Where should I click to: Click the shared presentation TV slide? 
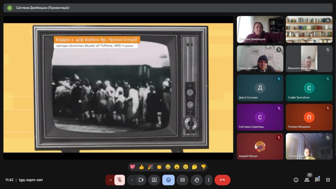[118, 88]
